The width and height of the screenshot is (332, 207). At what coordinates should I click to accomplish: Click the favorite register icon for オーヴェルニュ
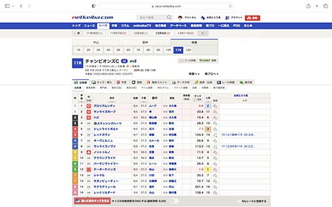[x=215, y=141]
